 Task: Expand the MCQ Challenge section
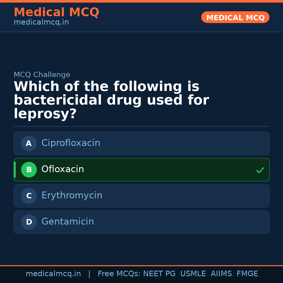click(x=42, y=75)
